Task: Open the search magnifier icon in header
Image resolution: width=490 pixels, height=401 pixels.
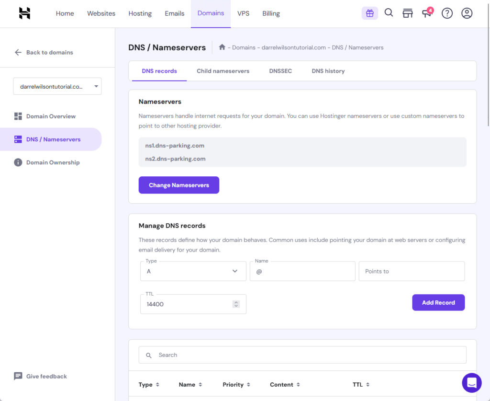Action: pos(389,13)
